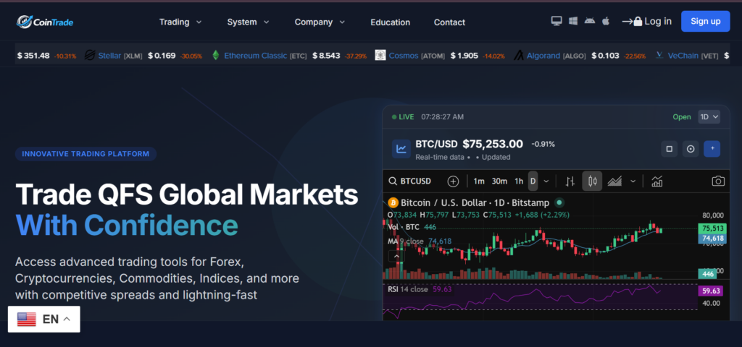
Task: Click the Stellar link in the ticker
Action: click(110, 56)
